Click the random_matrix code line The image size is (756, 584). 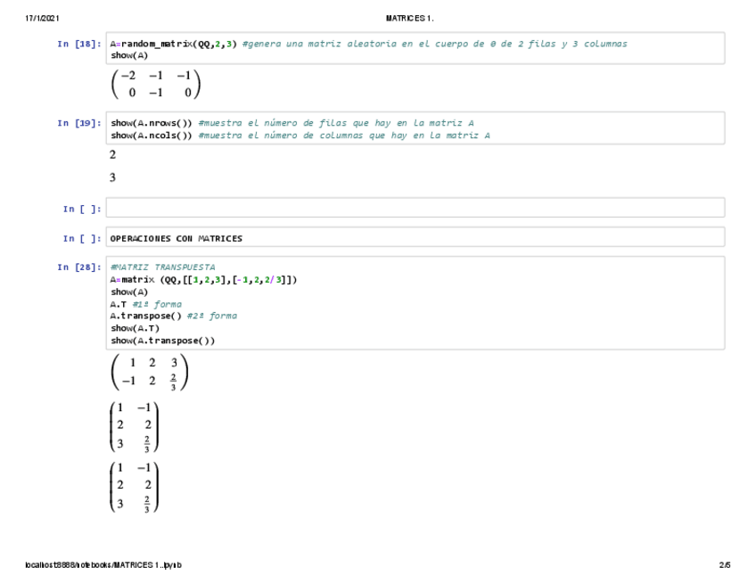[369, 44]
